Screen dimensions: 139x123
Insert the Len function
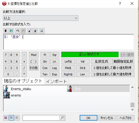pyautogui.click(x=83, y=74)
